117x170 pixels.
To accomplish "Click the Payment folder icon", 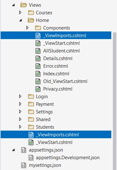I will [x=31, y=104].
